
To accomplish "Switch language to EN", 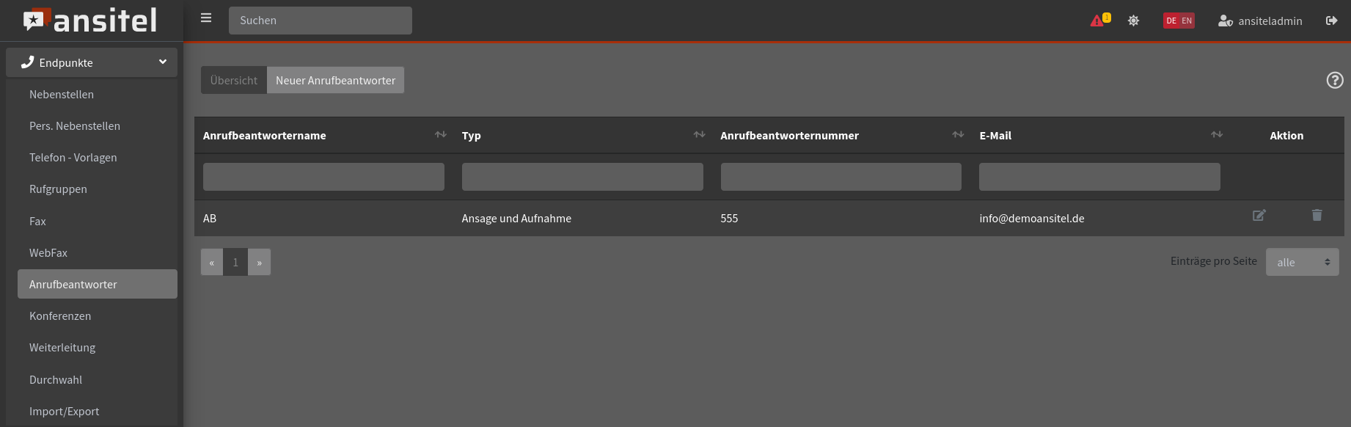I will click(x=1187, y=21).
